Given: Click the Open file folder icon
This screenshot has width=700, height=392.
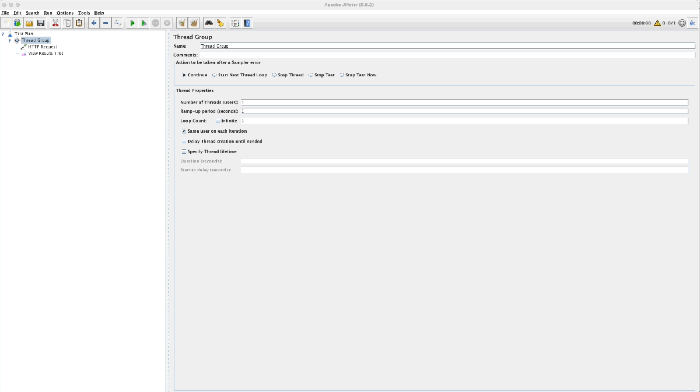Looking at the screenshot, I should tap(29, 23).
